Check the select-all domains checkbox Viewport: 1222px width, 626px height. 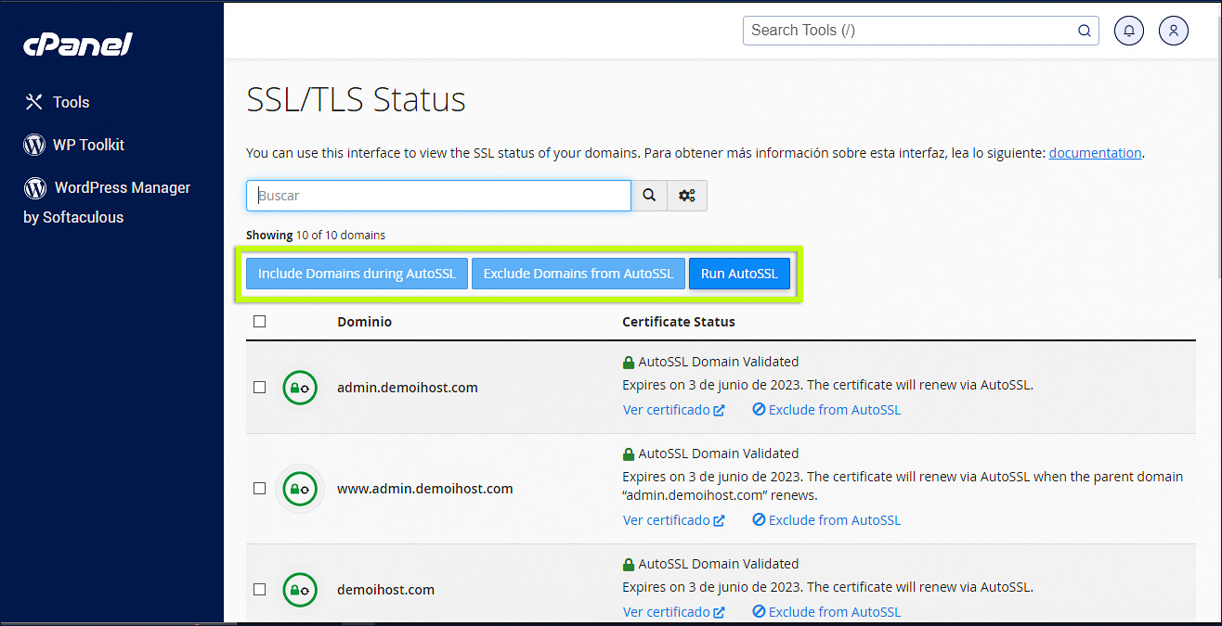coord(259,321)
